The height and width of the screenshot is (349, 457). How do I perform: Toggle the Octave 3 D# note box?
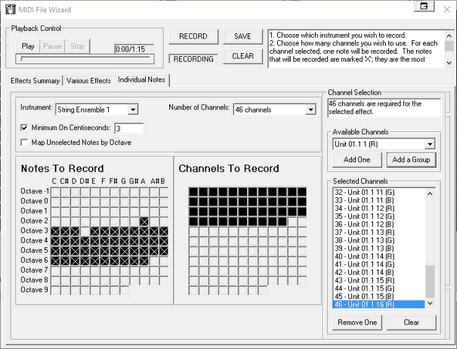point(85,231)
